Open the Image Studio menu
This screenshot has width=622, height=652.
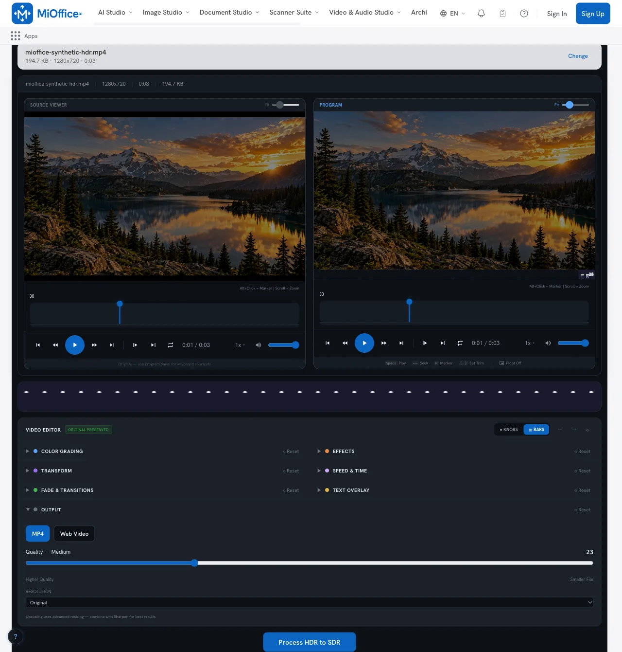(x=166, y=12)
